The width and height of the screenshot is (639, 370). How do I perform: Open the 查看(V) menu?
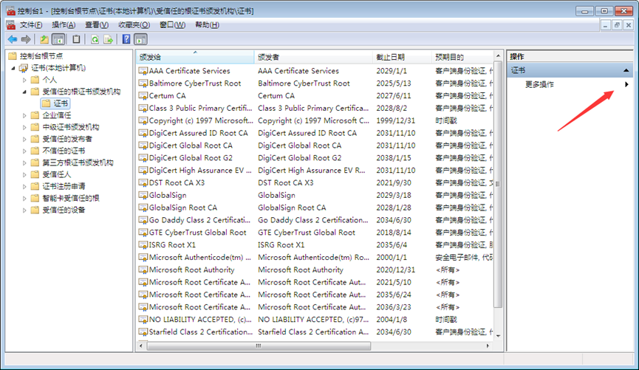tap(97, 25)
